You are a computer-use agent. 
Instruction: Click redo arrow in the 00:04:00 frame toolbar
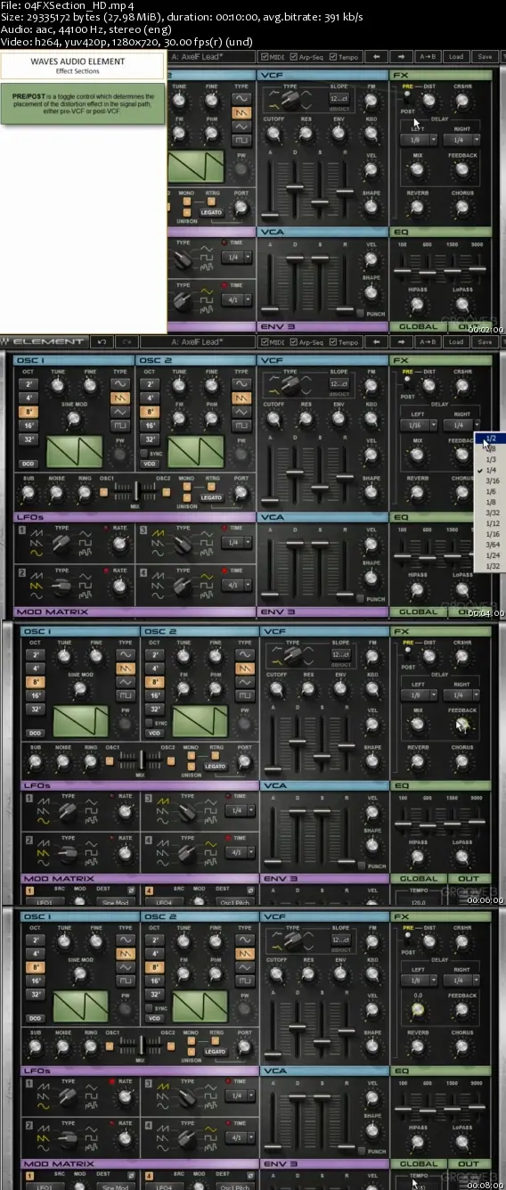pos(126,342)
